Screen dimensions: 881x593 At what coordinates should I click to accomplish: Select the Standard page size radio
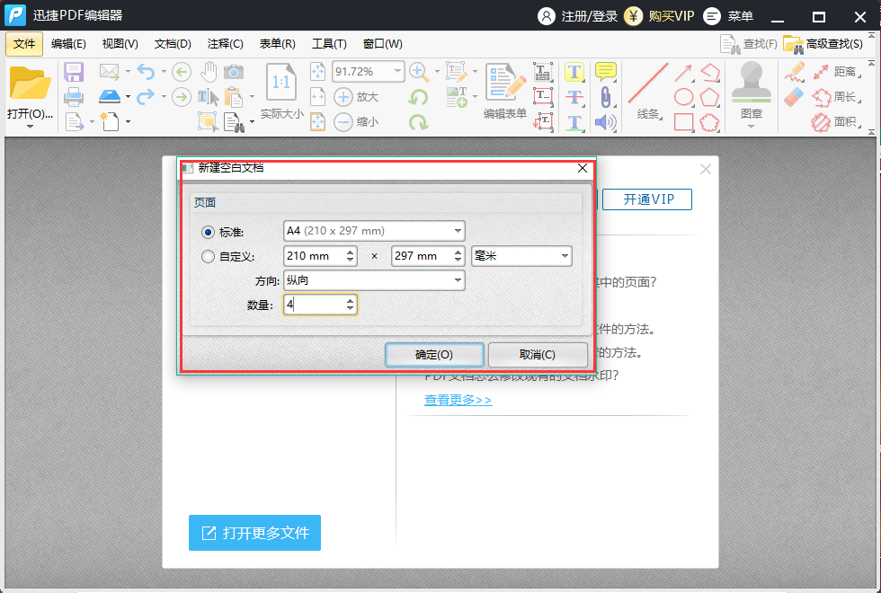pyautogui.click(x=208, y=232)
